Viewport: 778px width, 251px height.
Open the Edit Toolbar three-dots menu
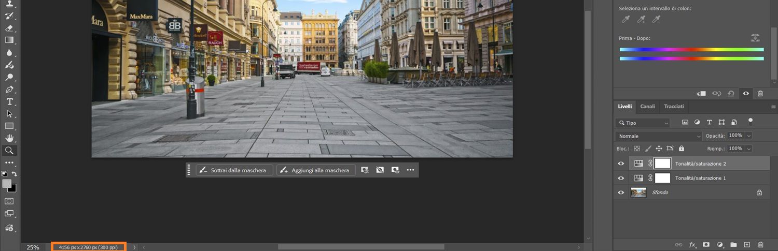[x=9, y=163]
